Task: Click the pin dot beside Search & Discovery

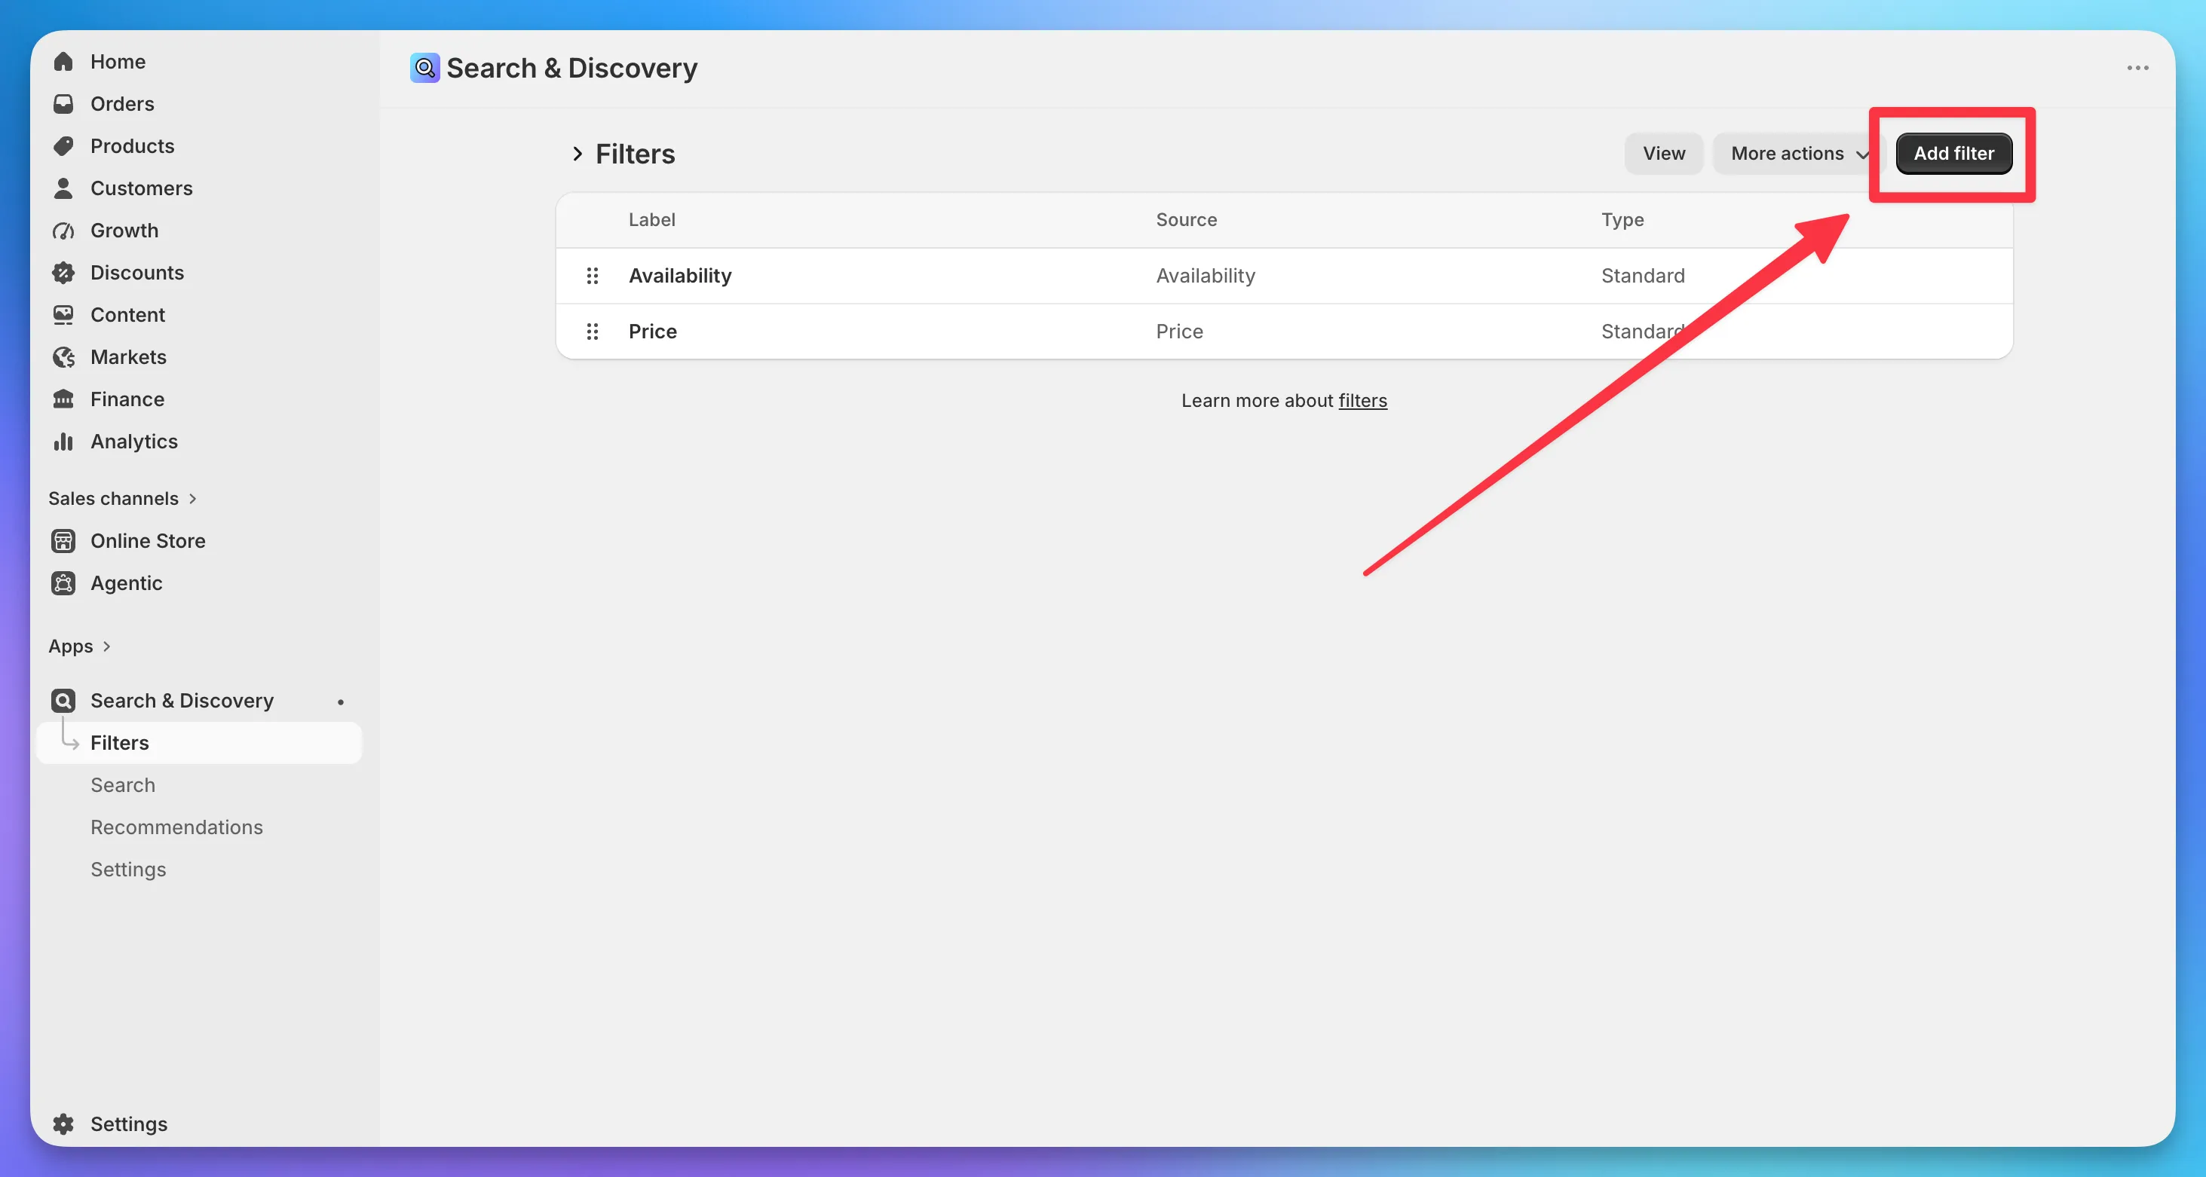Action: 341,702
